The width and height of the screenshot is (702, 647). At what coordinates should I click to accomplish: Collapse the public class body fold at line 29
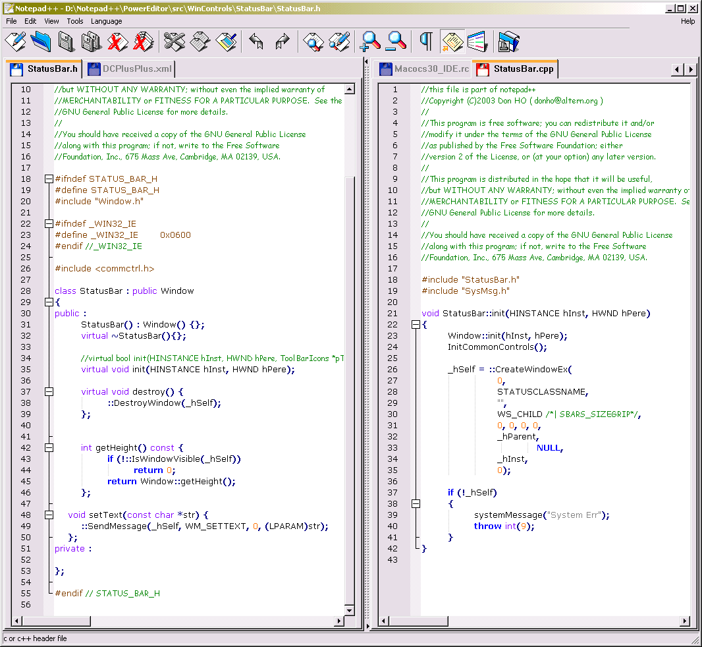pyautogui.click(x=49, y=302)
